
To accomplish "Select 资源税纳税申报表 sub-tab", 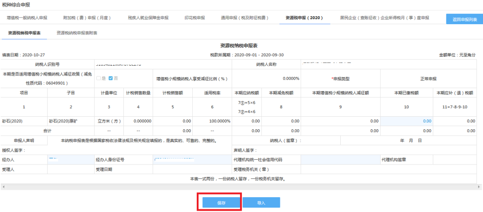I will coord(24,33).
